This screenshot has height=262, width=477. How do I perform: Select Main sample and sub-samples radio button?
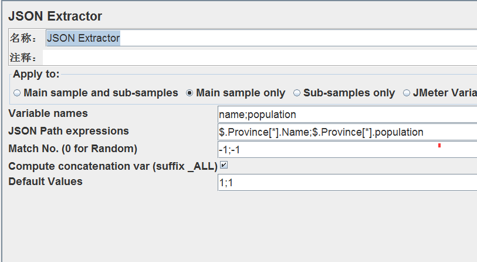point(17,93)
